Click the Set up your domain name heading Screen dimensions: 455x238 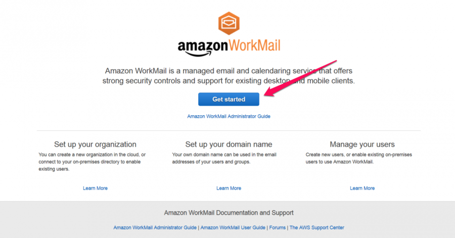coord(229,145)
